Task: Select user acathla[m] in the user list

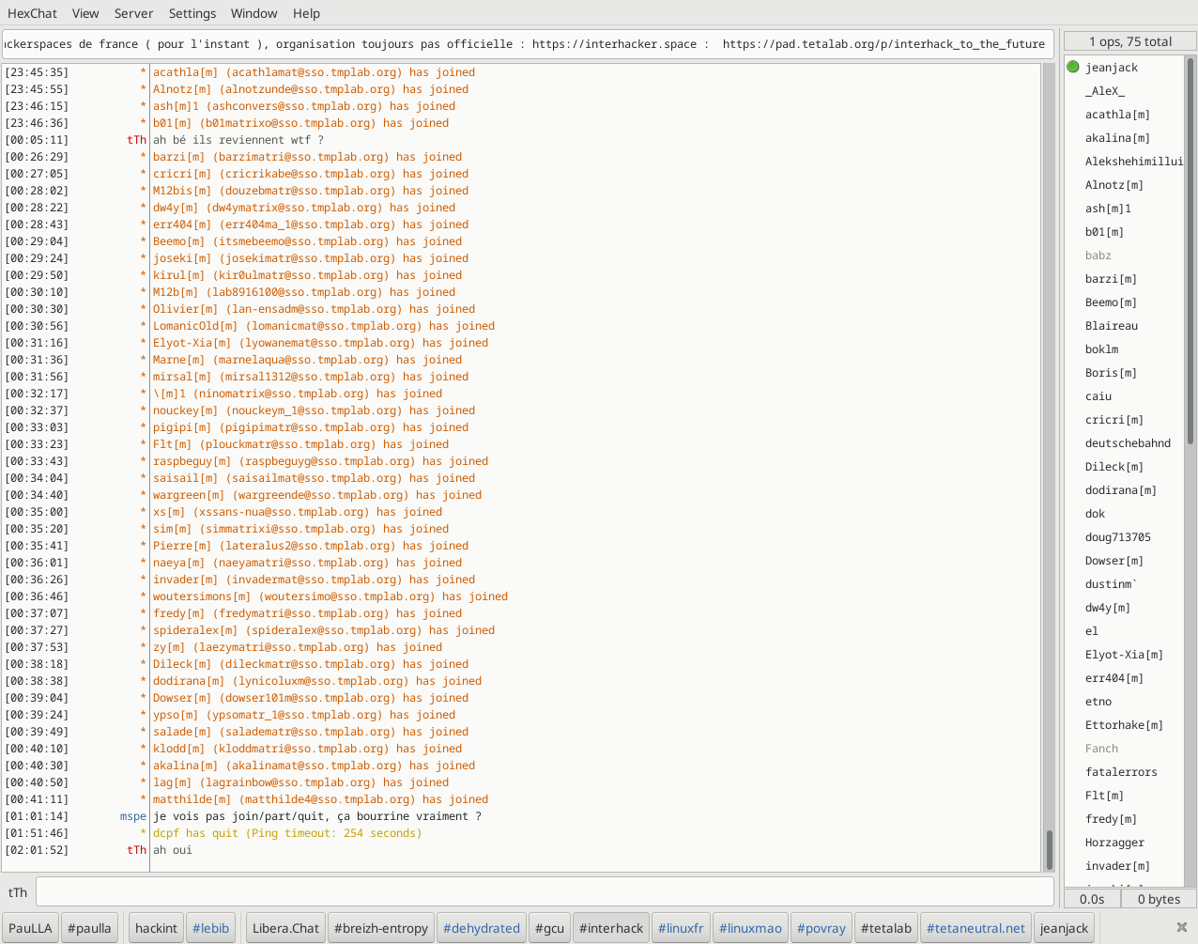Action: pos(1117,114)
